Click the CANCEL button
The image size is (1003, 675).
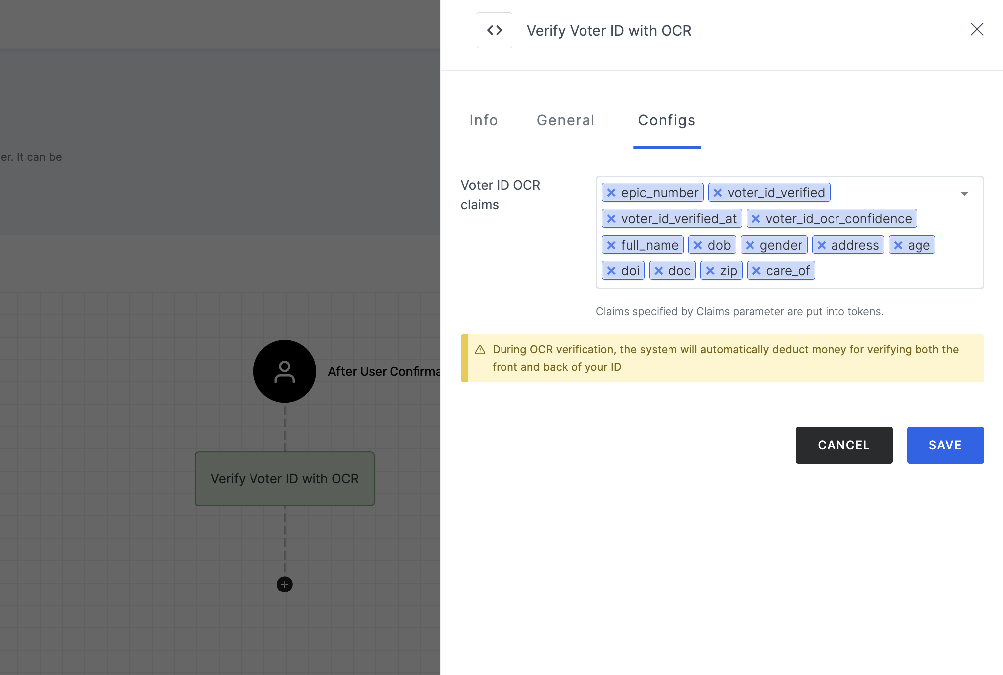tap(843, 444)
